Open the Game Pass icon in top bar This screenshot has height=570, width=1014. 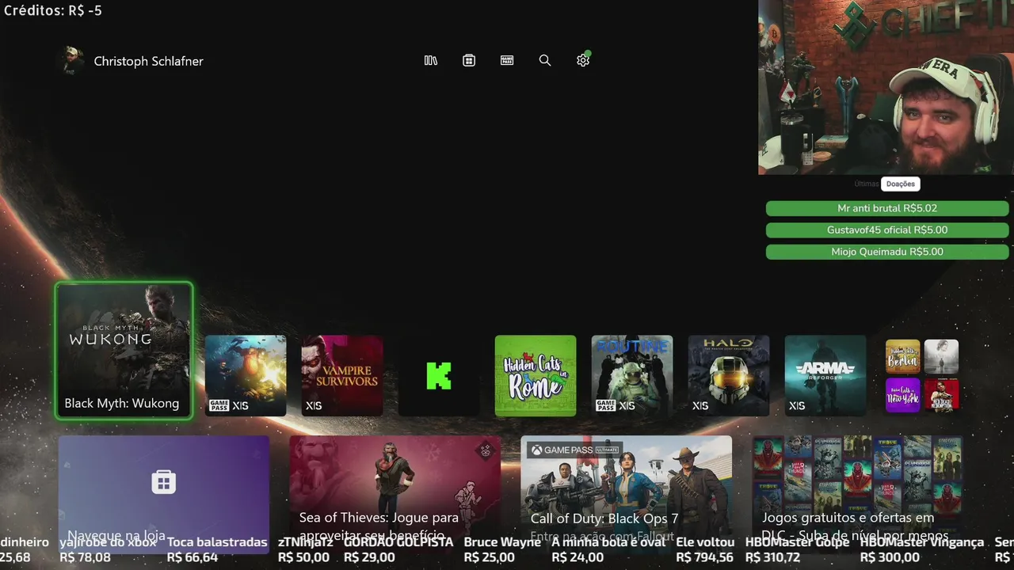tap(507, 60)
